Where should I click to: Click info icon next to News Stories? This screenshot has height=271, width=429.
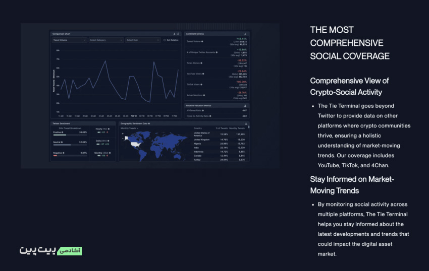[201, 63]
